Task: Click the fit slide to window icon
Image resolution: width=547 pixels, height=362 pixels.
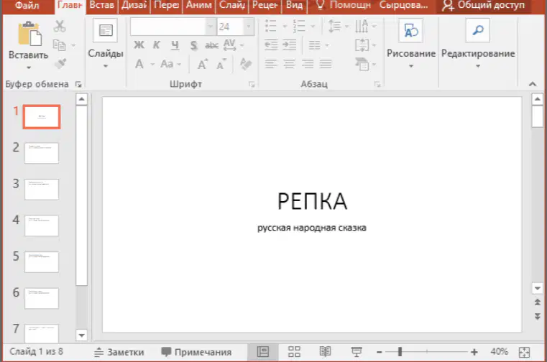Action: point(524,352)
